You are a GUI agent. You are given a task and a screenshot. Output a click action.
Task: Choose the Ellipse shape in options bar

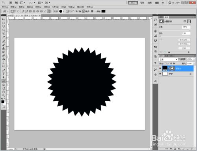[37, 11]
